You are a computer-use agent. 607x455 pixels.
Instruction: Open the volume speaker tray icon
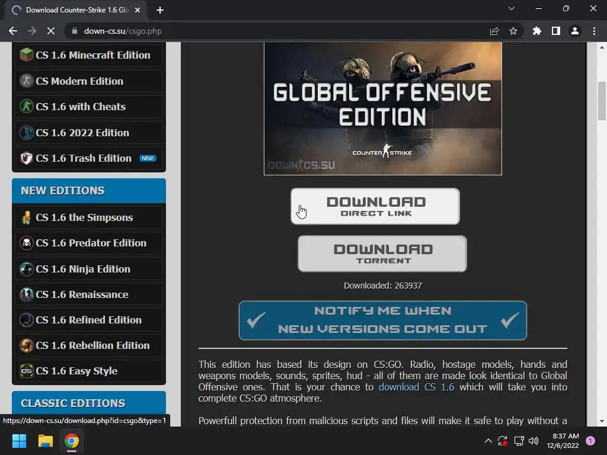[533, 441]
